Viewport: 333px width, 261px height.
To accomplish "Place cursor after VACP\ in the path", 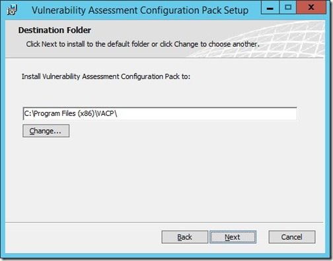I will pyautogui.click(x=118, y=113).
